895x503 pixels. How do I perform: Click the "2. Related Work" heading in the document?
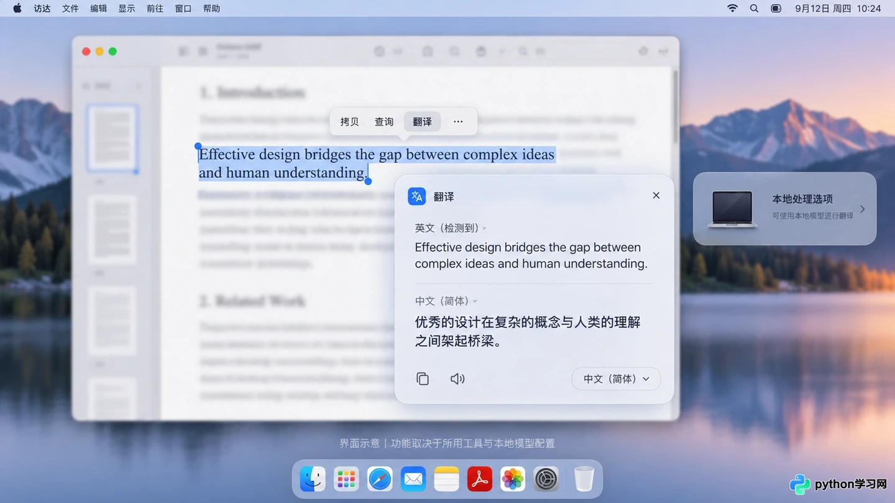pos(252,302)
